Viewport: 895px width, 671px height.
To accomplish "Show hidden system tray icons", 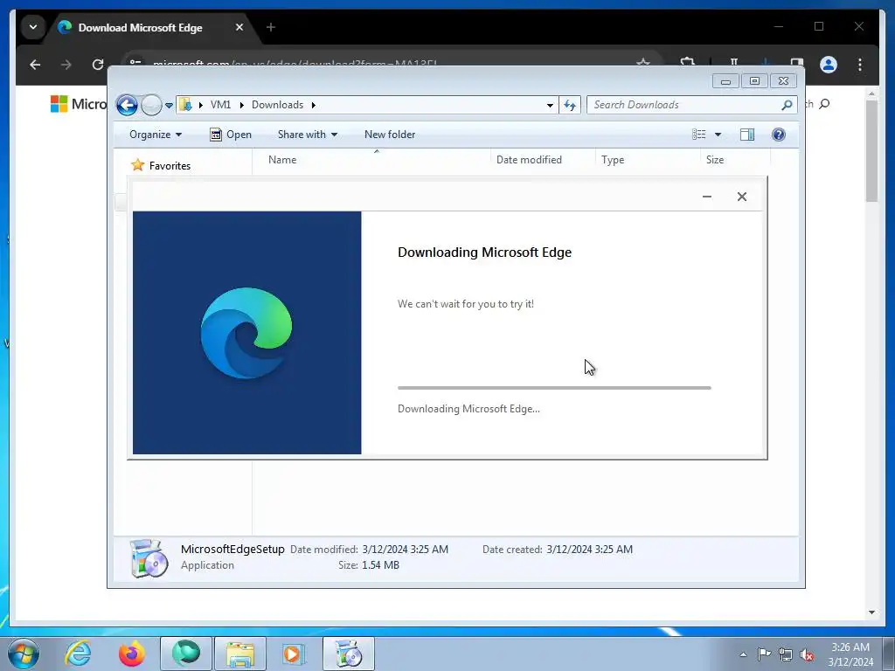I will (x=743, y=654).
